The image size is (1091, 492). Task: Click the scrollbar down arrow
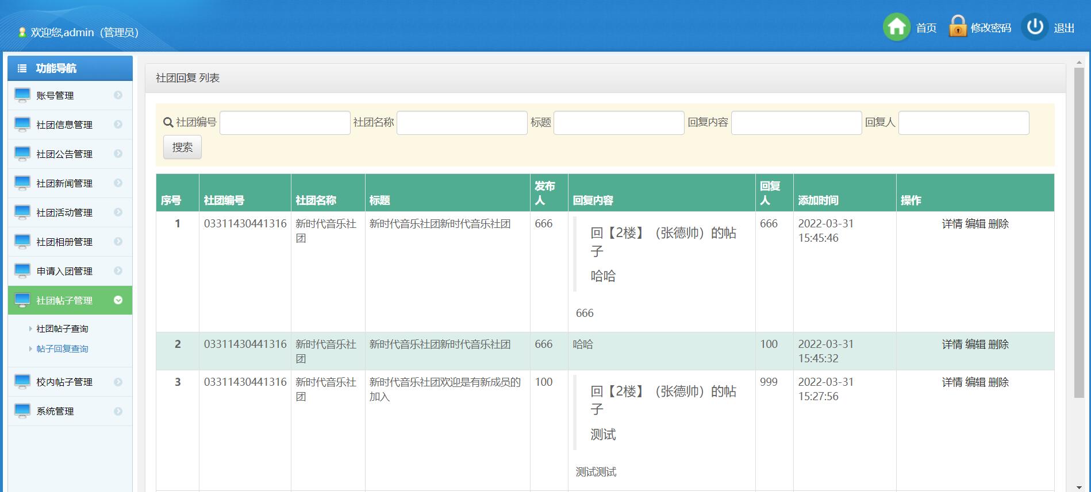pos(1079,487)
